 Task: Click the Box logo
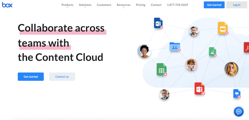[7, 5]
